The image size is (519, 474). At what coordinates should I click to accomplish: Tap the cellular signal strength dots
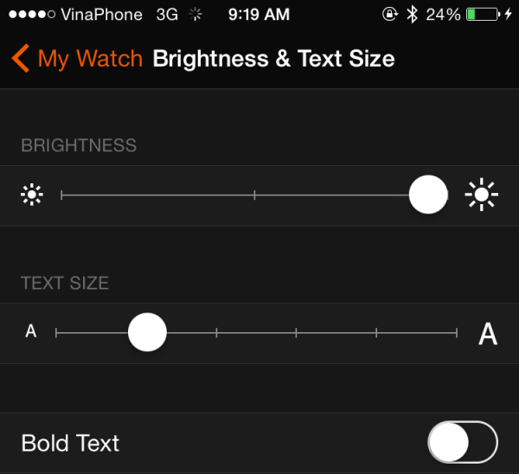click(x=30, y=15)
